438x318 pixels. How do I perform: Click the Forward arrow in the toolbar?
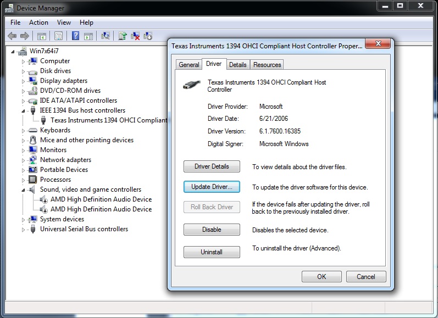(25, 36)
